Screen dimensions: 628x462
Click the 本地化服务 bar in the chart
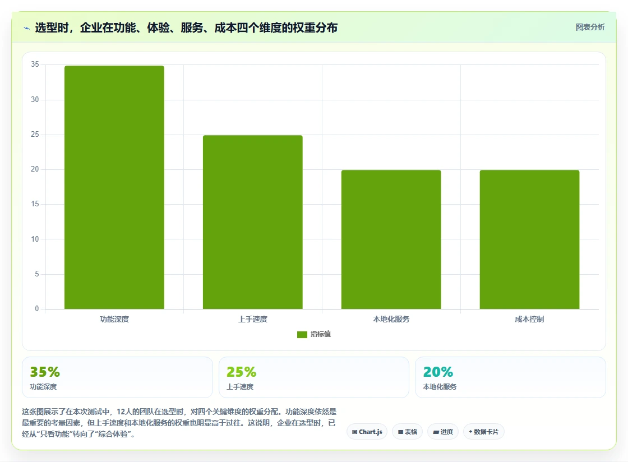click(391, 239)
